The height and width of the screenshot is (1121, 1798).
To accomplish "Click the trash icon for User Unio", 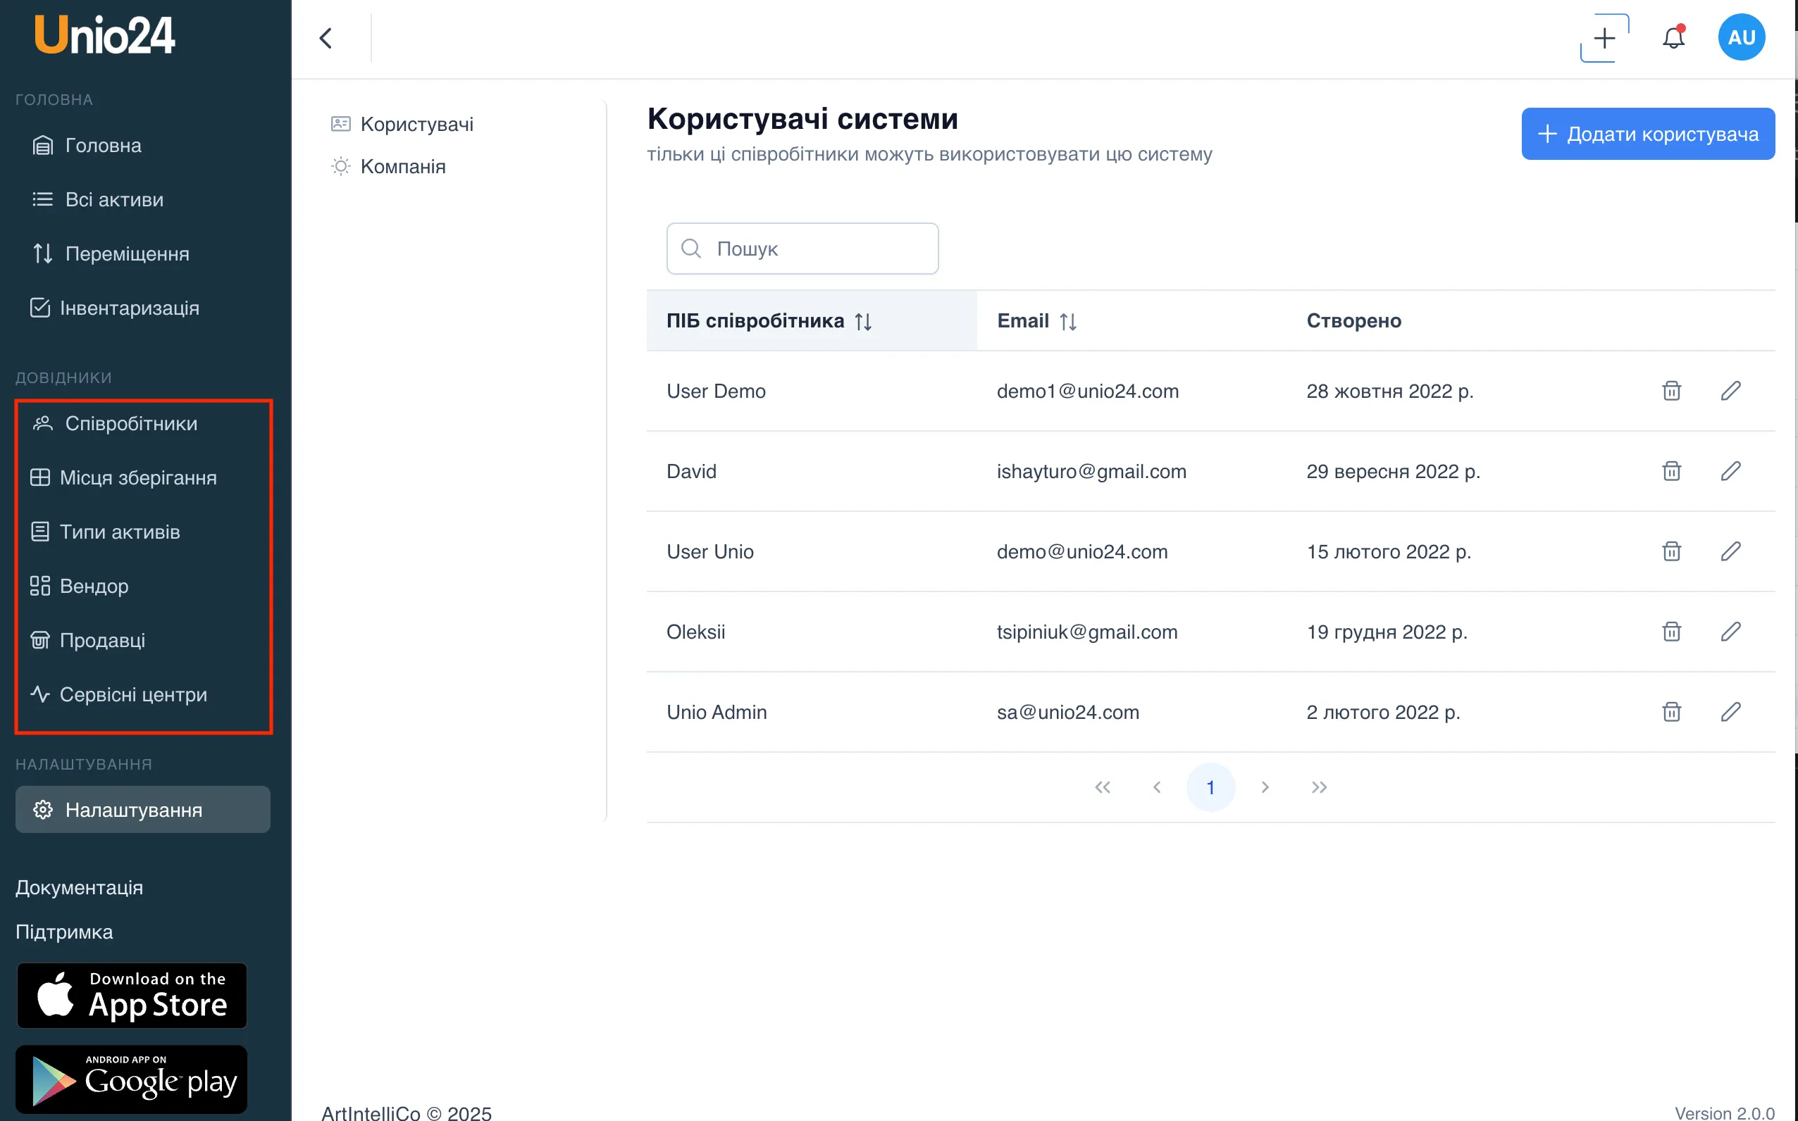I will click(1671, 551).
